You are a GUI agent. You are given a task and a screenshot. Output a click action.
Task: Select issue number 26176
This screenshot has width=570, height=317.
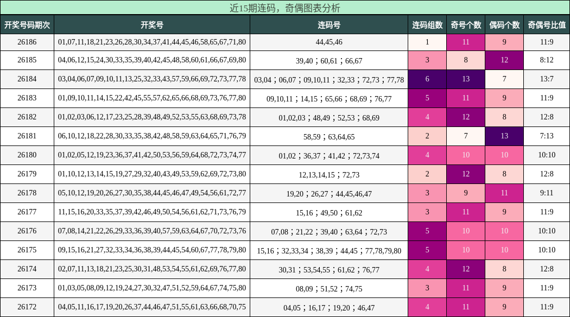pyautogui.click(x=27, y=231)
